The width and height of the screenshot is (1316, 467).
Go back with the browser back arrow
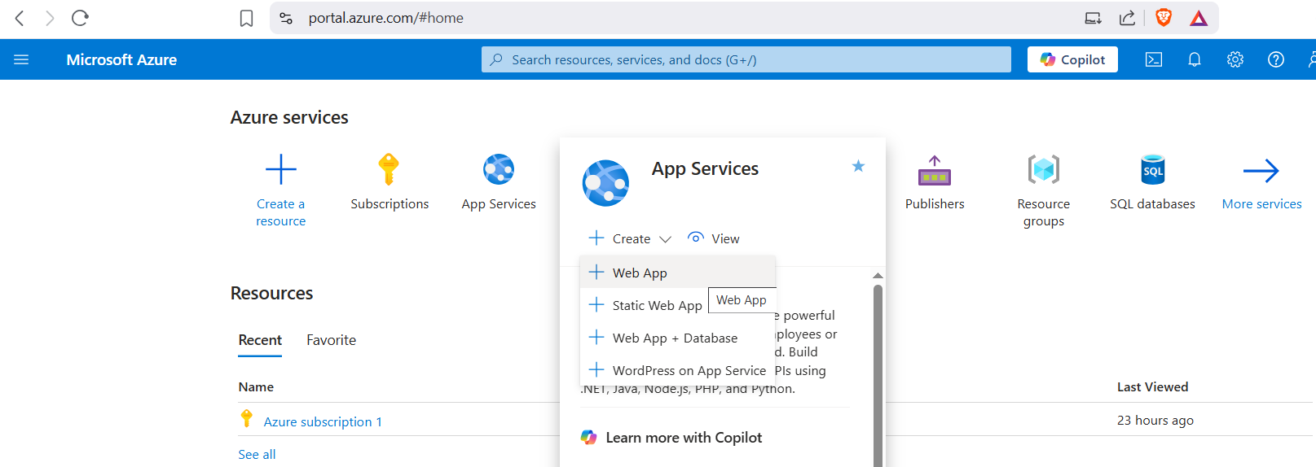click(20, 18)
